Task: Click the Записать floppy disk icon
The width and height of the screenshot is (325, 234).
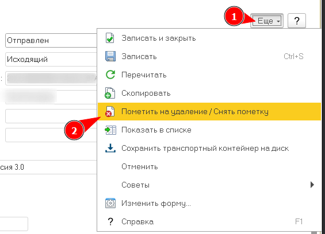Action: (110, 56)
